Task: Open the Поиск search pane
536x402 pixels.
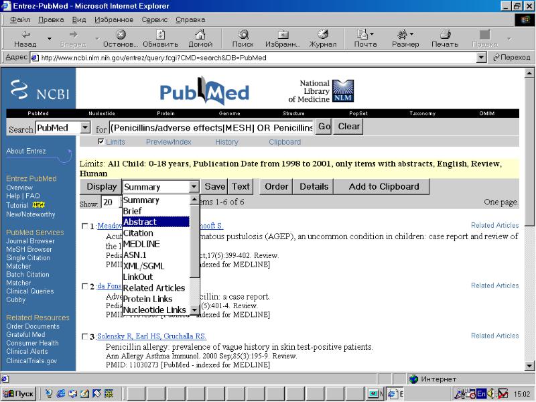Action: [x=243, y=39]
